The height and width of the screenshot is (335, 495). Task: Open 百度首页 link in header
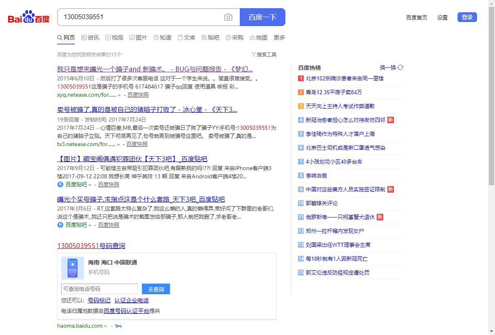417,18
